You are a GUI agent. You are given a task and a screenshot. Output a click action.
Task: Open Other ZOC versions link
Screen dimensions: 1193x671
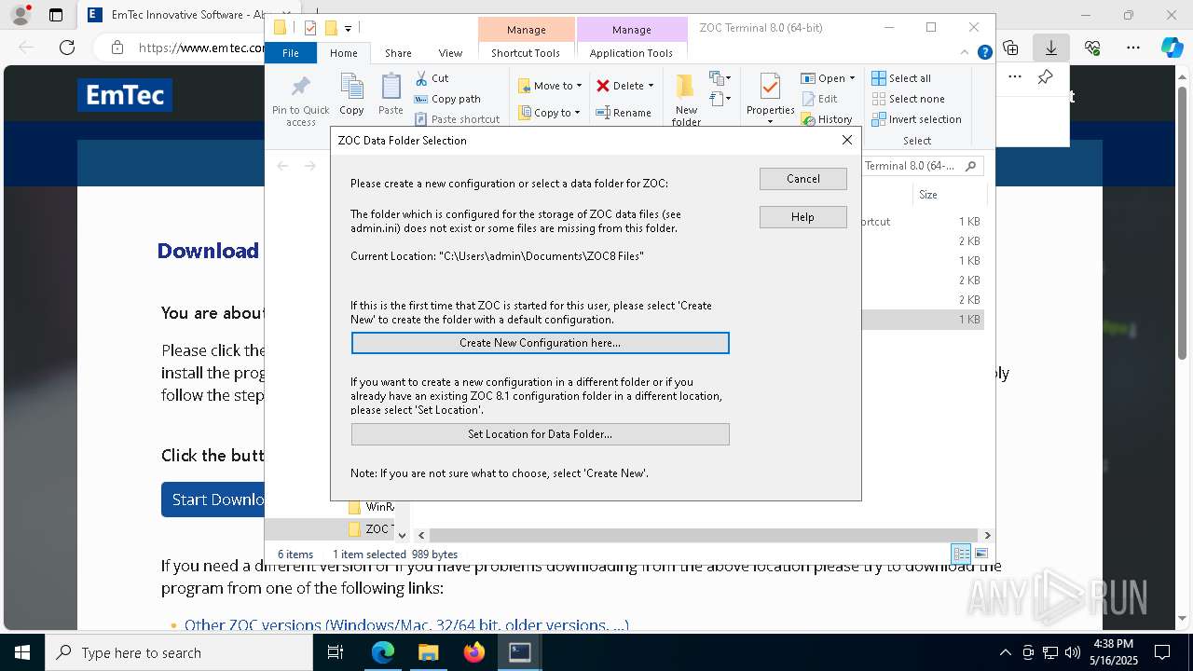[x=406, y=625]
